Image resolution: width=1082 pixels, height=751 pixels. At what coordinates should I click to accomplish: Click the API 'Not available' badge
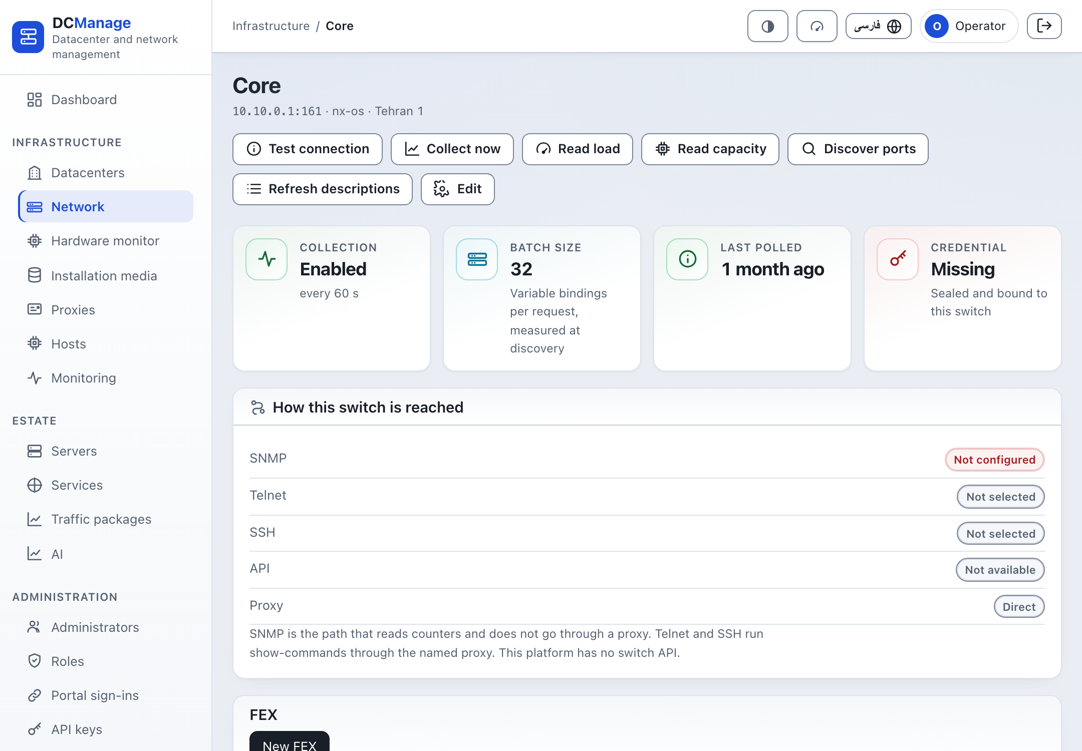pyautogui.click(x=1000, y=570)
